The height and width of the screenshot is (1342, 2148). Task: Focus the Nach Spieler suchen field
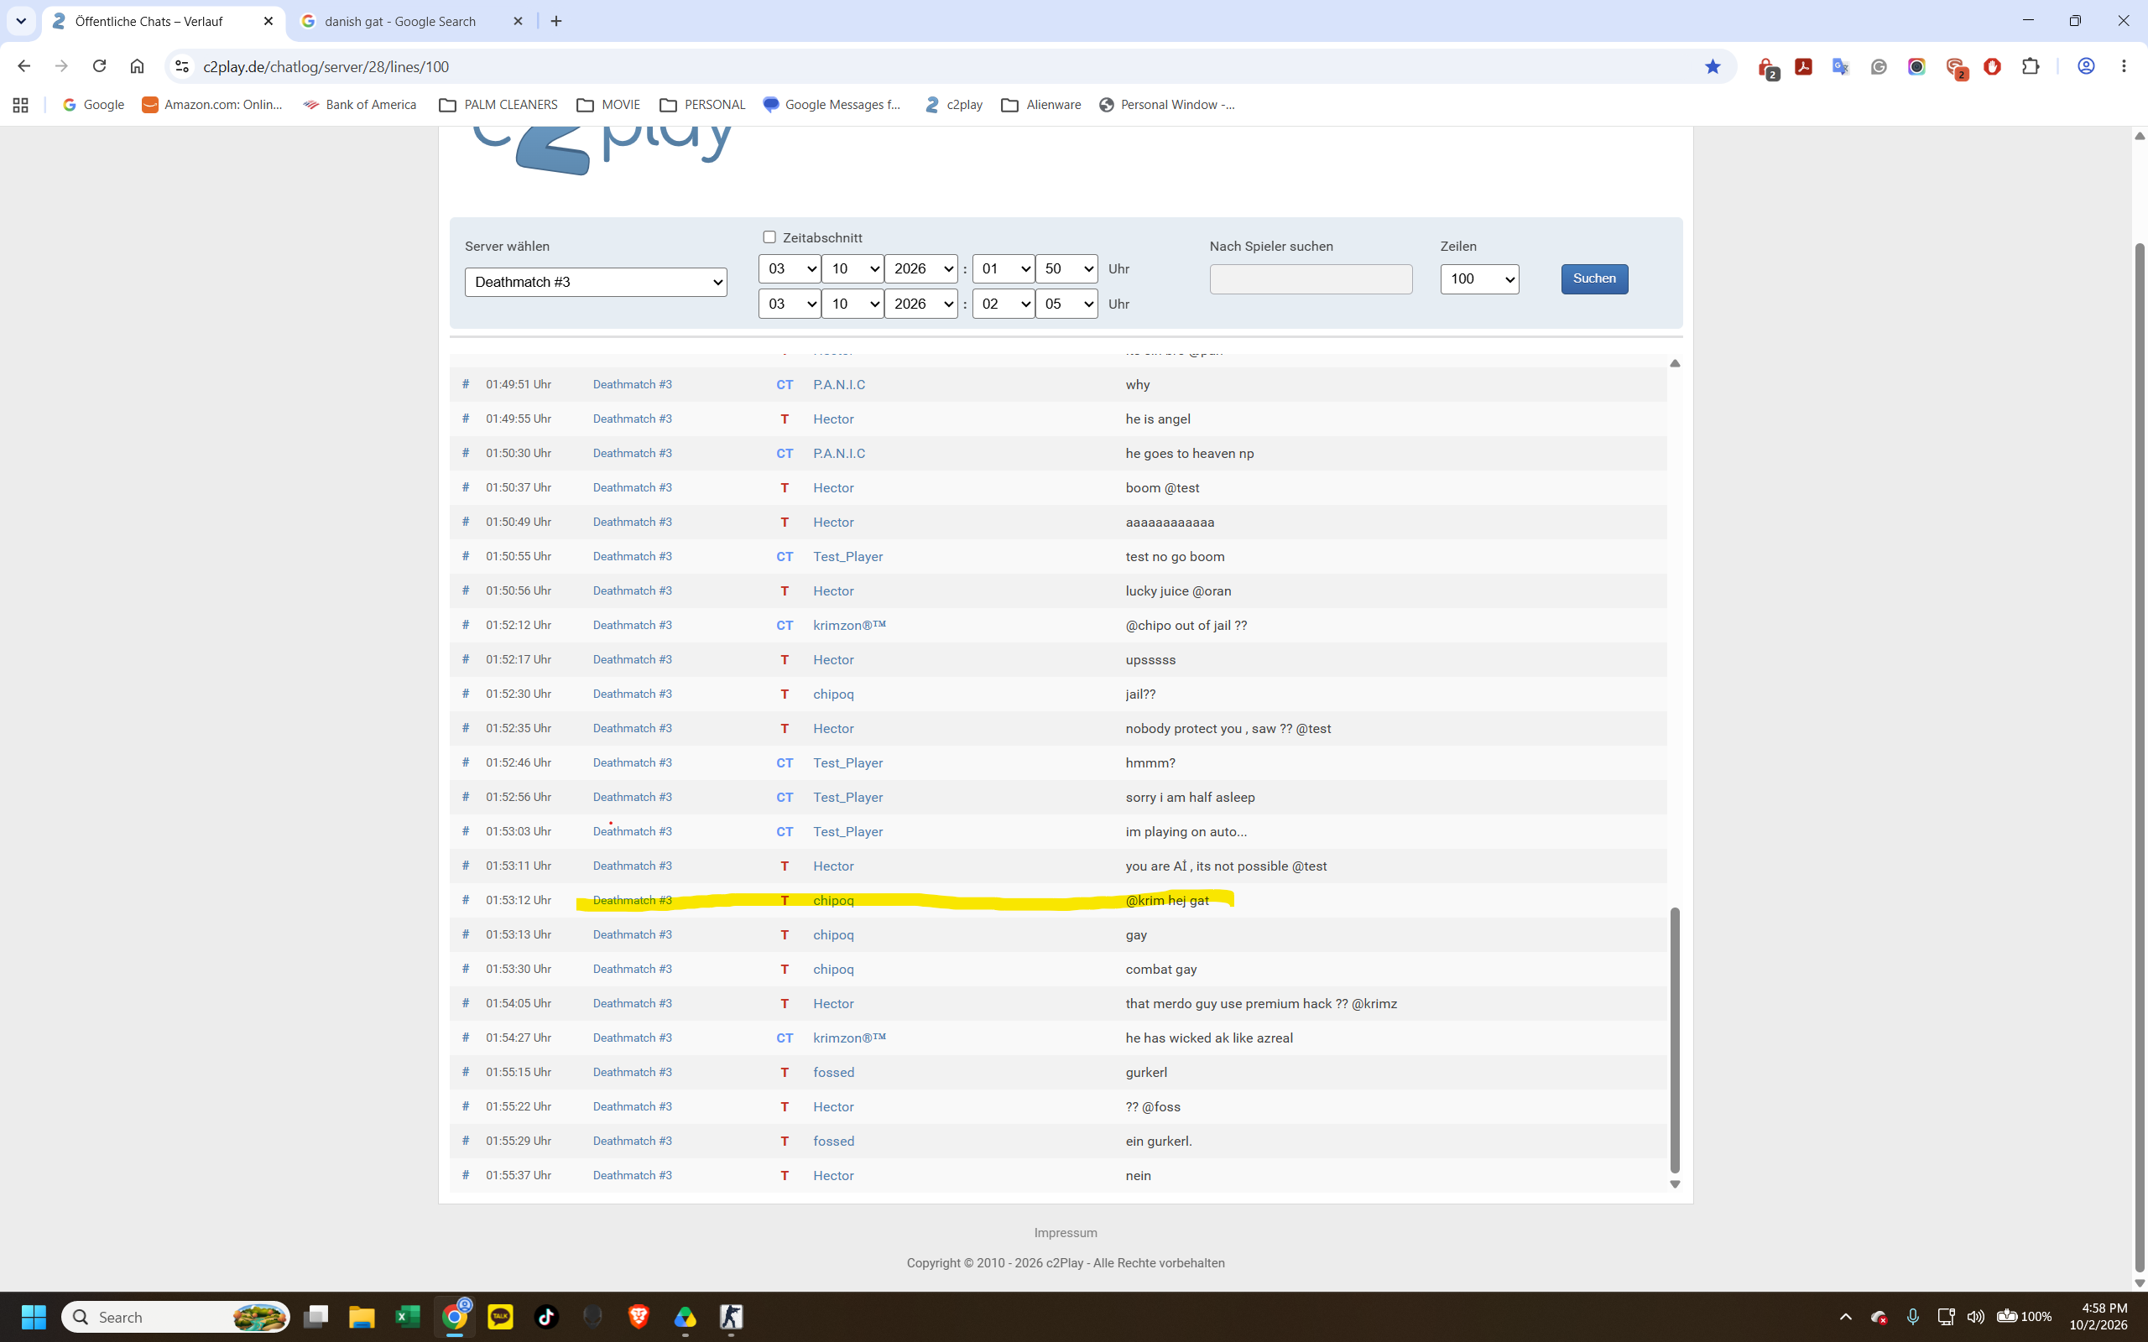tap(1310, 278)
